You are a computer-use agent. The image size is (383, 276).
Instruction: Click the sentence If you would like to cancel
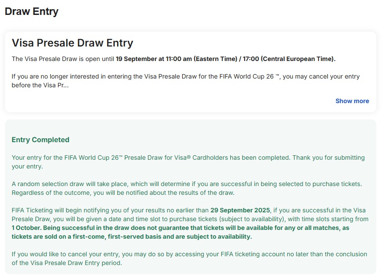(x=189, y=259)
